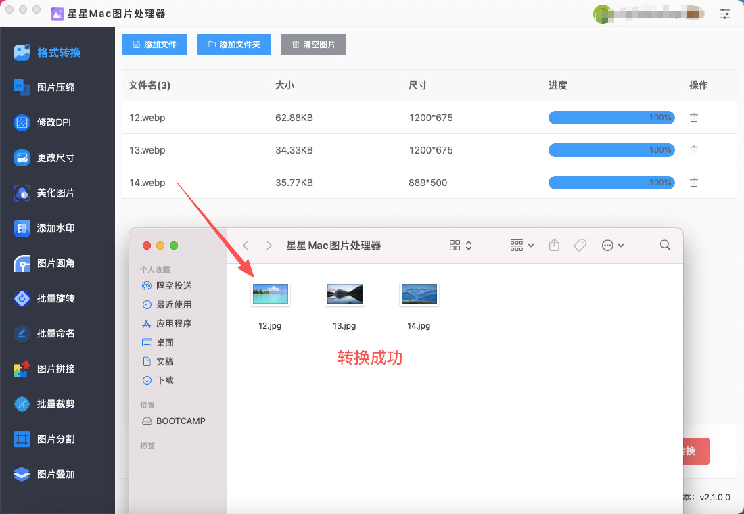744x514 pixels.
Task: Expand the Finder view mode switcher
Action: pyautogui.click(x=461, y=246)
